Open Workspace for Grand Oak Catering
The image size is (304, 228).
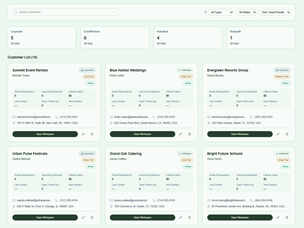142,218
